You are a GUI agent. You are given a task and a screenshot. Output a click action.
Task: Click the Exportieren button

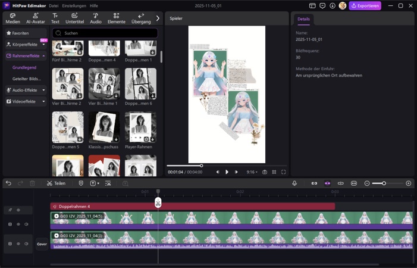[x=365, y=5]
